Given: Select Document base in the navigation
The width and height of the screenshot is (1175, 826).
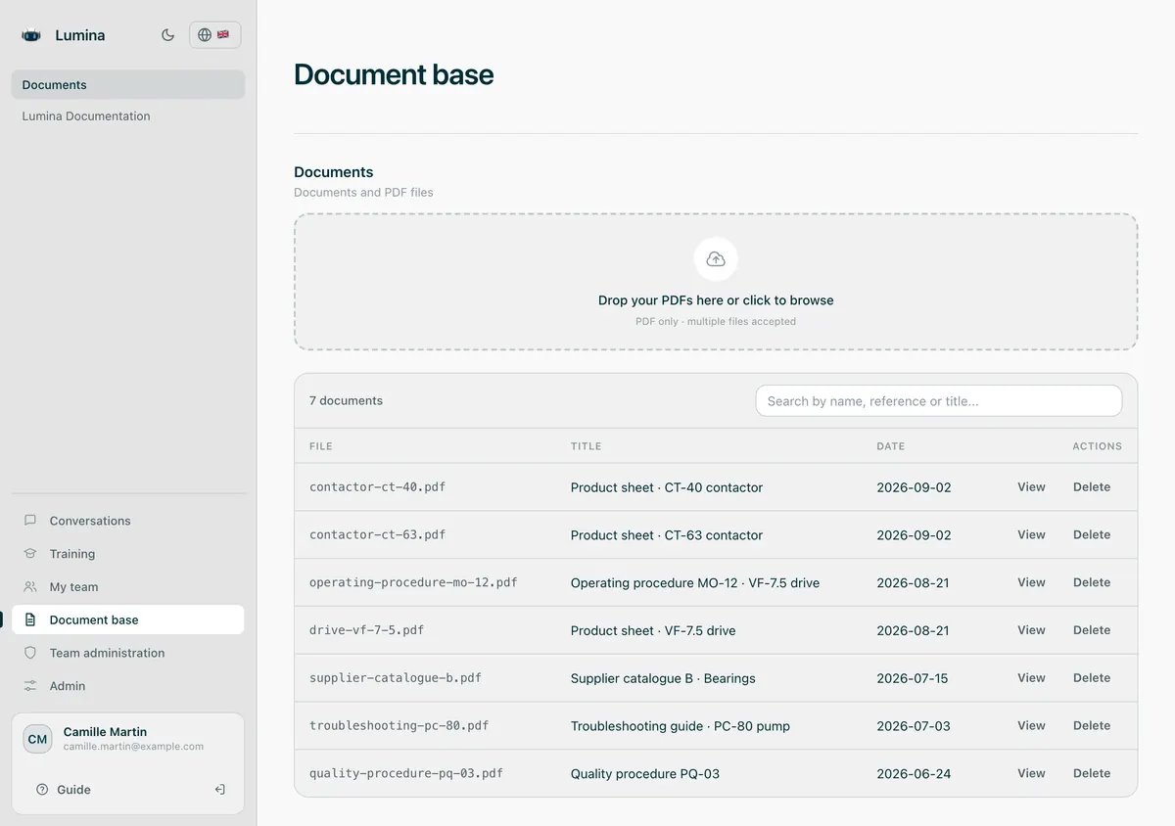Looking at the screenshot, I should pyautogui.click(x=128, y=619).
